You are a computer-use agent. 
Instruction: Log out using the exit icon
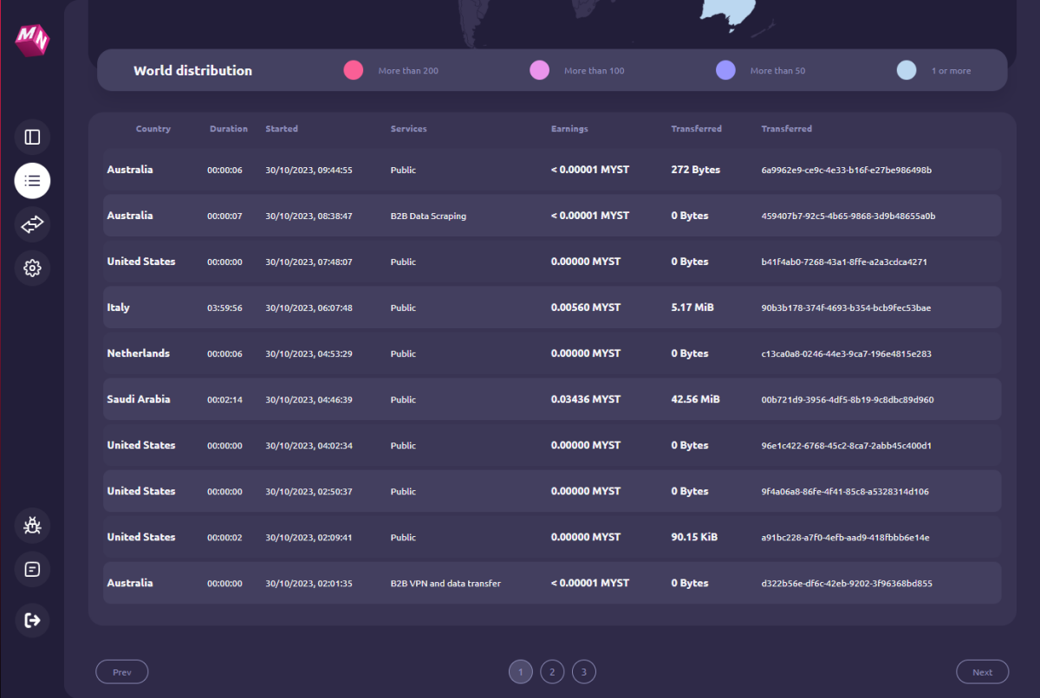(32, 619)
